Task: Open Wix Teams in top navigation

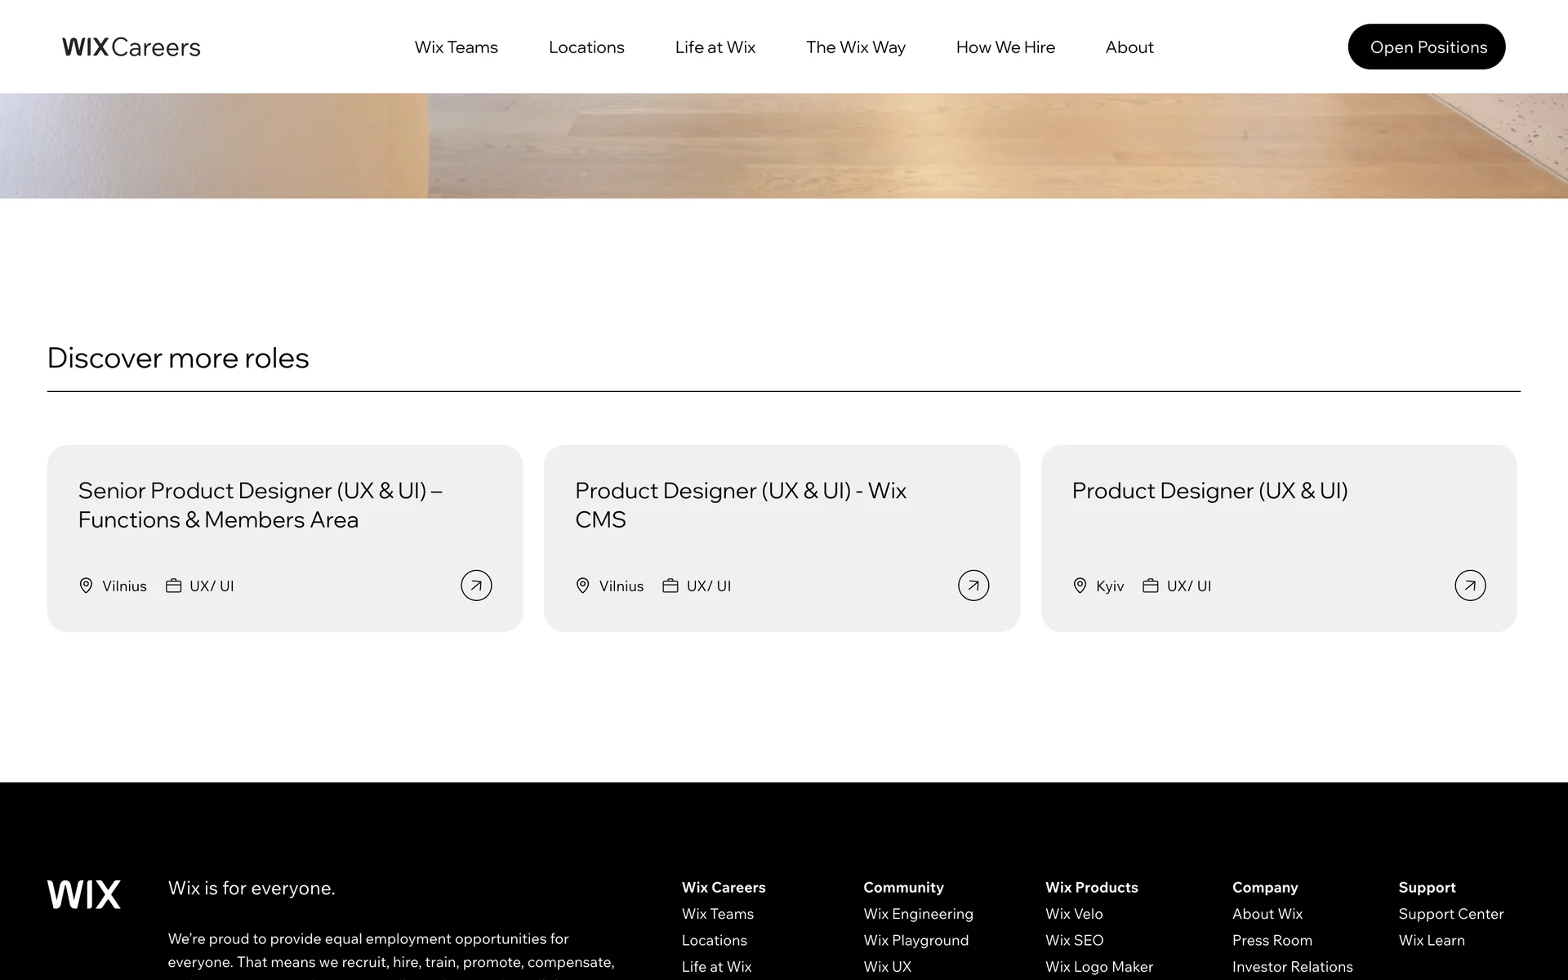Action: pos(456,47)
